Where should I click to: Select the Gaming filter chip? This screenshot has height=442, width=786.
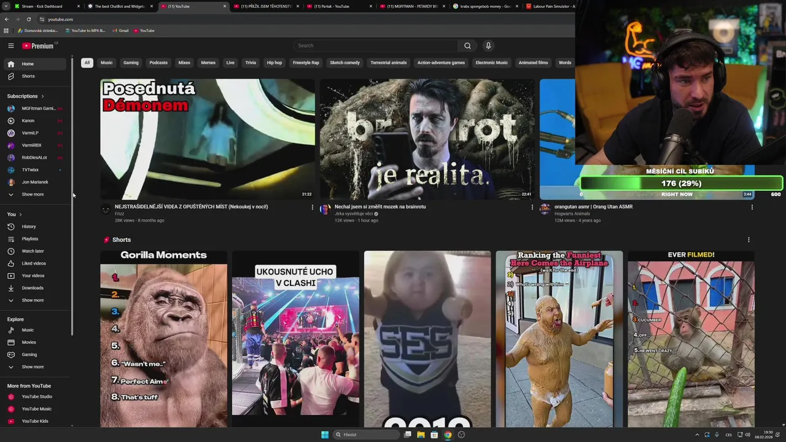(x=131, y=63)
